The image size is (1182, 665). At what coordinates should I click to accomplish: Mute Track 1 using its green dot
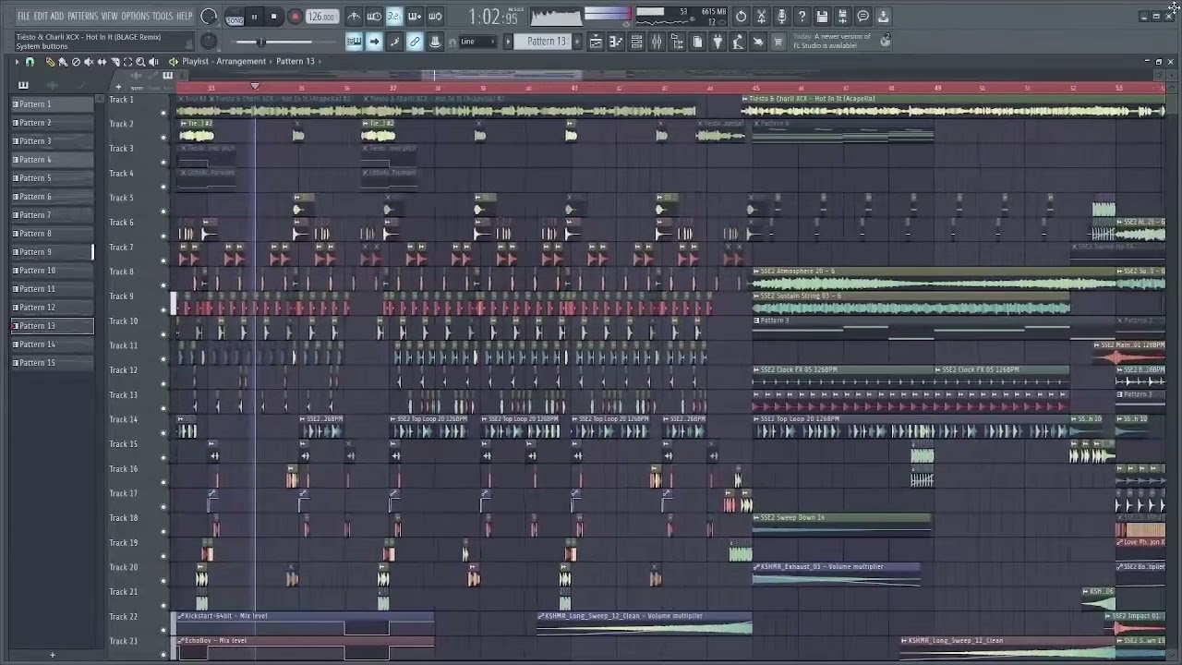coord(163,114)
